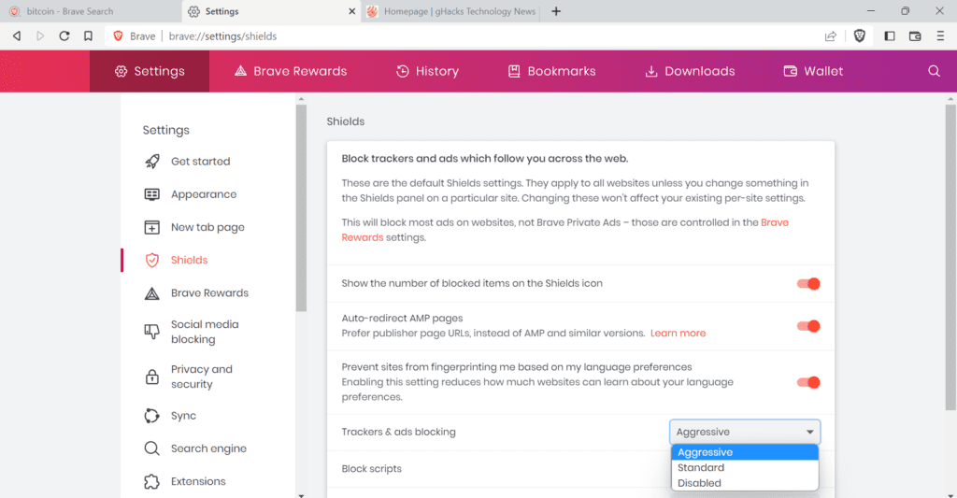Follow the Brave Rewards settings link
This screenshot has width=957, height=498.
coord(565,230)
